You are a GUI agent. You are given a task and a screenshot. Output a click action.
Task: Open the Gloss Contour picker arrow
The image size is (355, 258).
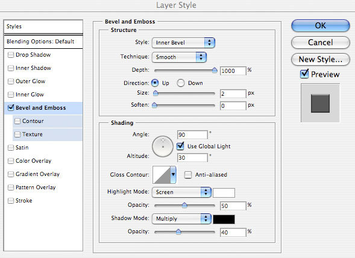(x=173, y=174)
